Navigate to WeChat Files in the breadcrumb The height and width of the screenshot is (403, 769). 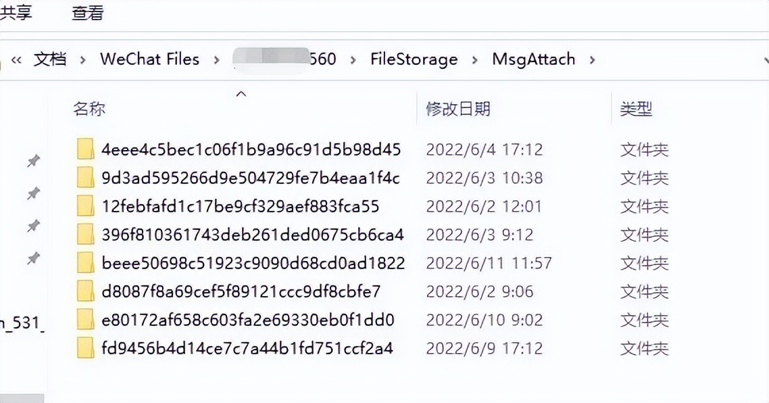pos(149,60)
